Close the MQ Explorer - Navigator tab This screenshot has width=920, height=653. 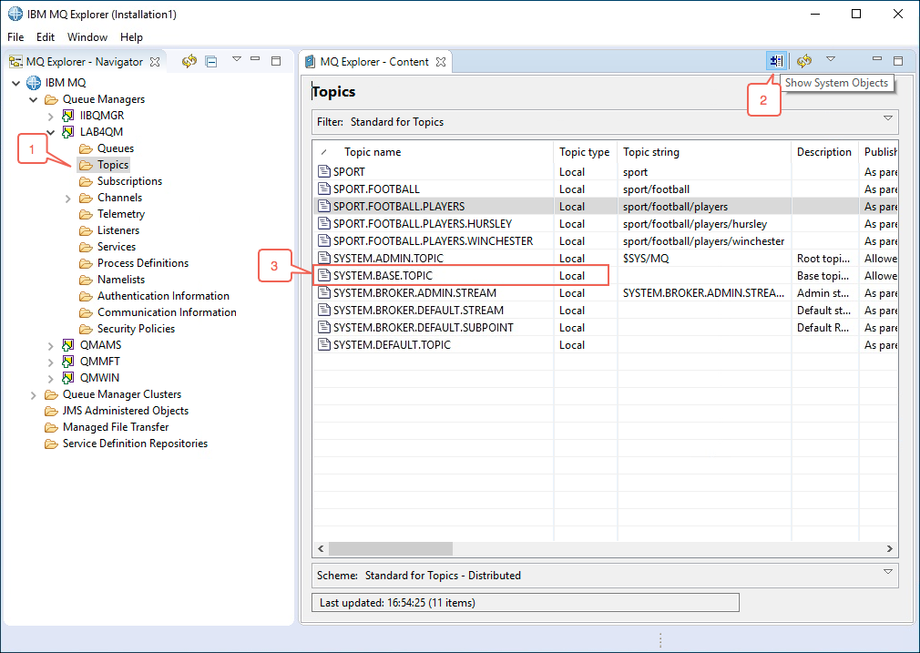click(x=155, y=62)
